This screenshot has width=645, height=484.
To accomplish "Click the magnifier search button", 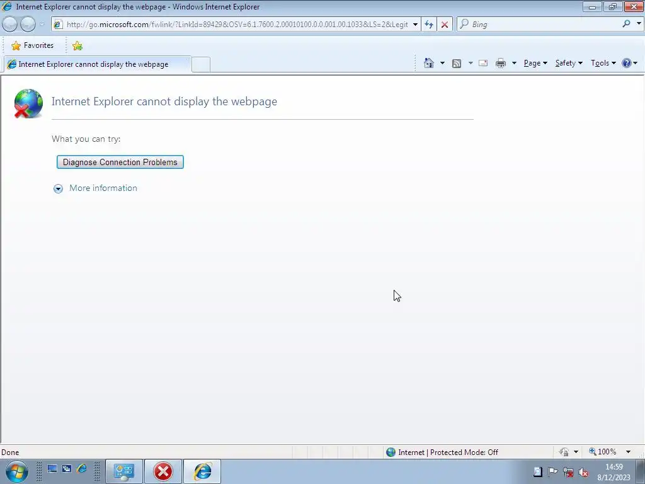I will [x=627, y=24].
